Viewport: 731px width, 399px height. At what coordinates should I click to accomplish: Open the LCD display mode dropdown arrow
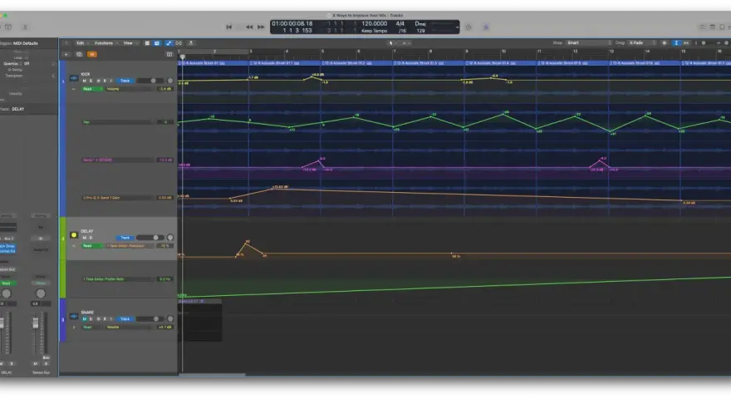(457, 27)
